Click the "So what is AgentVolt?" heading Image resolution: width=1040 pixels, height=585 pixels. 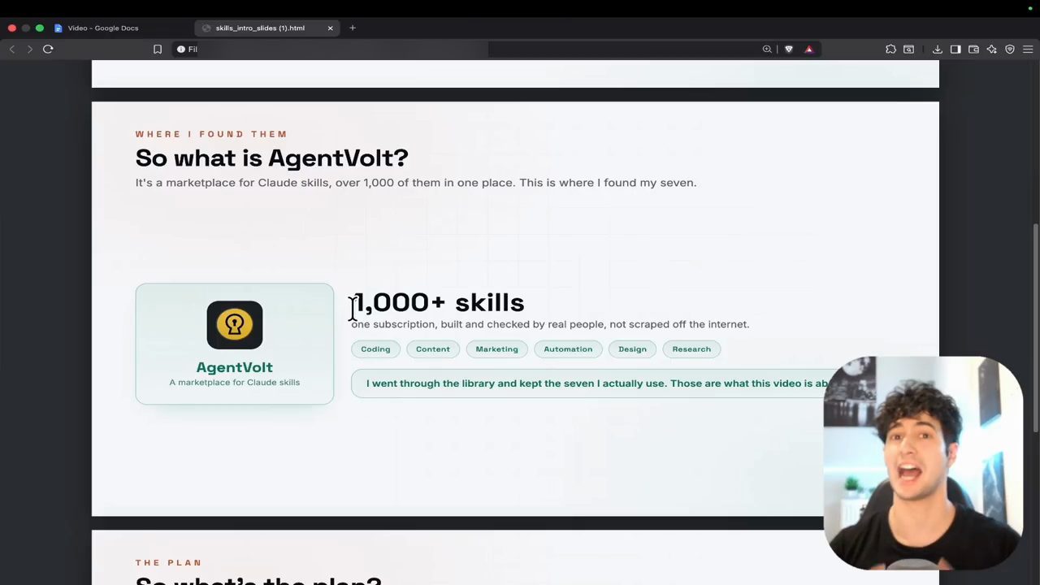(x=271, y=158)
